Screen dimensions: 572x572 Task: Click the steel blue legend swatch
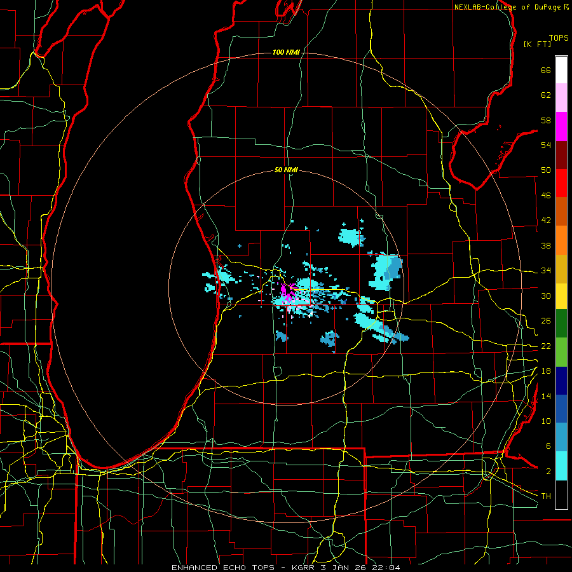click(x=561, y=437)
